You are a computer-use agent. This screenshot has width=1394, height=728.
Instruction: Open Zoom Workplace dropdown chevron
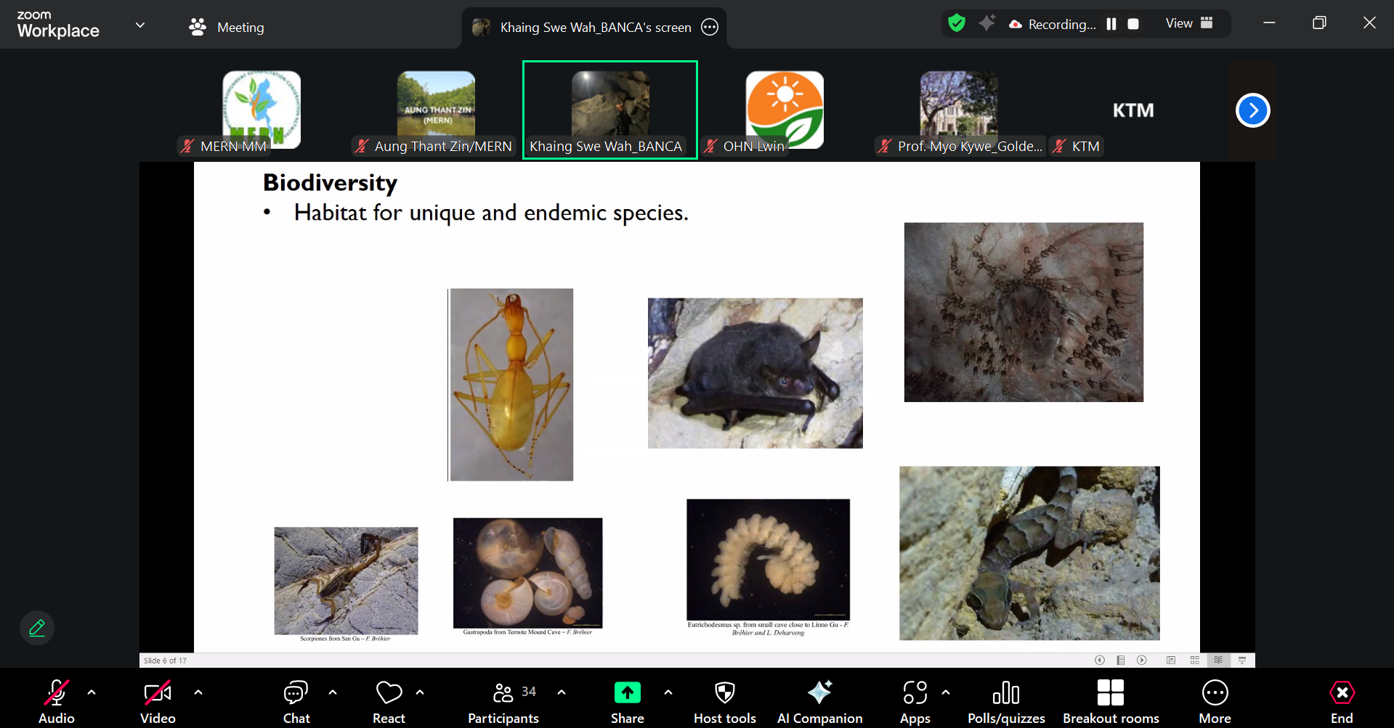[140, 25]
